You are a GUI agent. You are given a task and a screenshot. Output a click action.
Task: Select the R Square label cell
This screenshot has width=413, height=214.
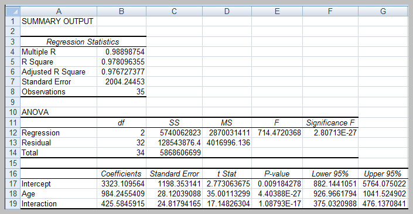(59, 62)
